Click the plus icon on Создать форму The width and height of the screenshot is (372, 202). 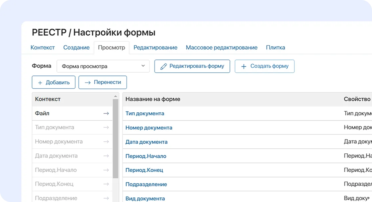point(244,66)
